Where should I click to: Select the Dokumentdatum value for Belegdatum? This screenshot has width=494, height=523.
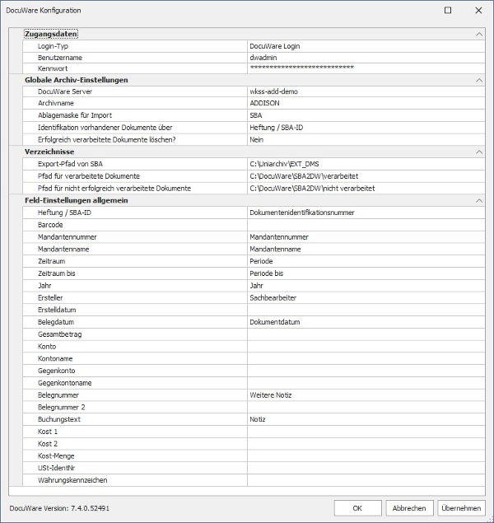coord(366,322)
